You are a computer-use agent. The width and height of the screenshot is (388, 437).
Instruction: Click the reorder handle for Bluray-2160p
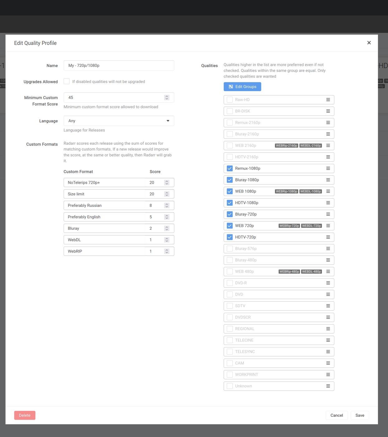point(328,134)
